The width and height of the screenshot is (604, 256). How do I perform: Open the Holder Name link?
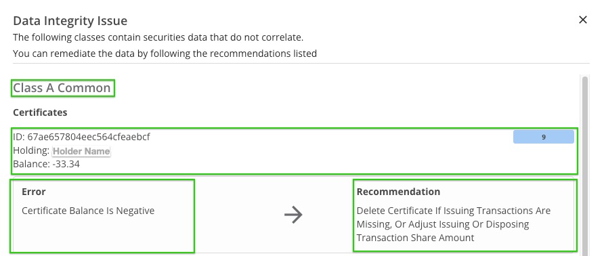(x=81, y=151)
